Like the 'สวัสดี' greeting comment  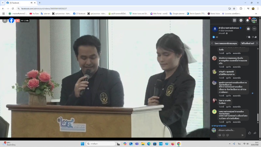point(228,78)
